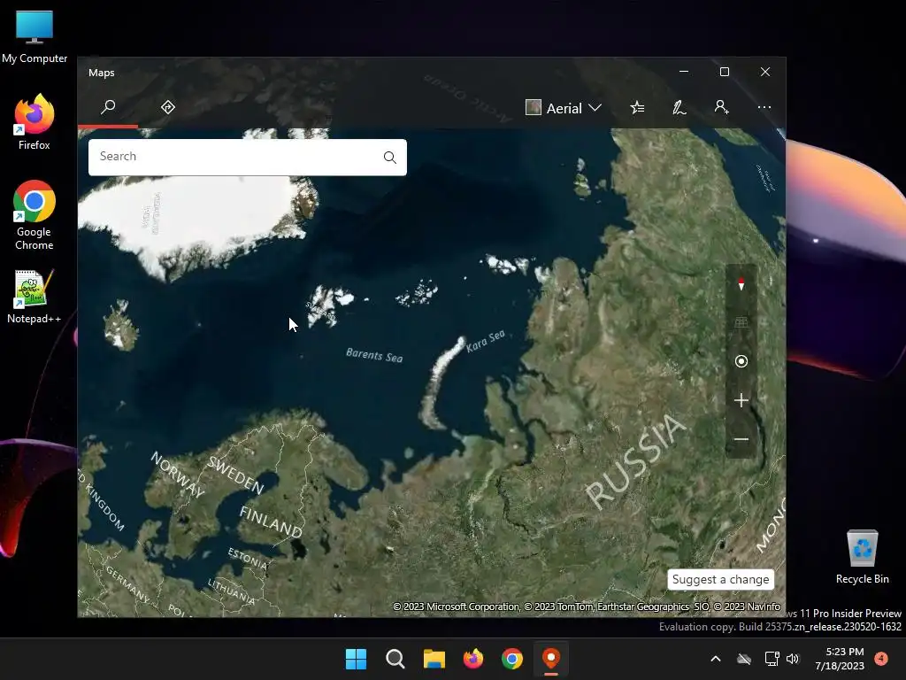
Task: Open the notification badge showing 4
Action: point(880,659)
